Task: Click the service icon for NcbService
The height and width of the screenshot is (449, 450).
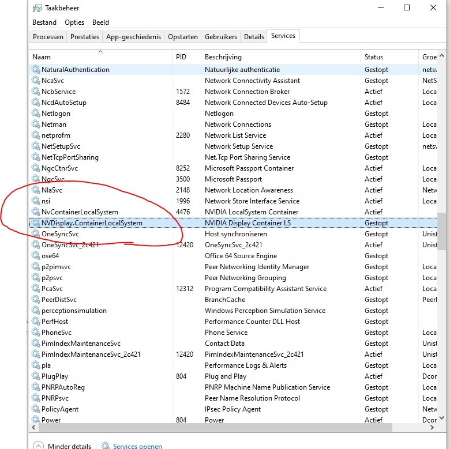Action: (x=36, y=91)
